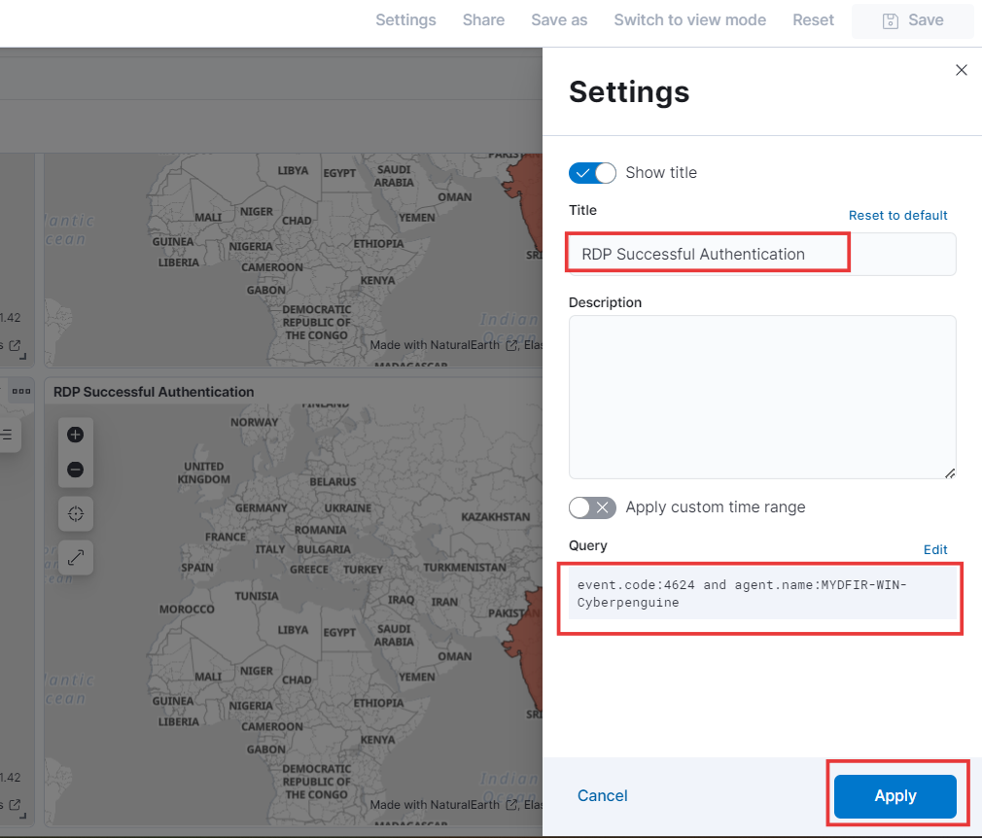Click the Save button

tap(913, 20)
